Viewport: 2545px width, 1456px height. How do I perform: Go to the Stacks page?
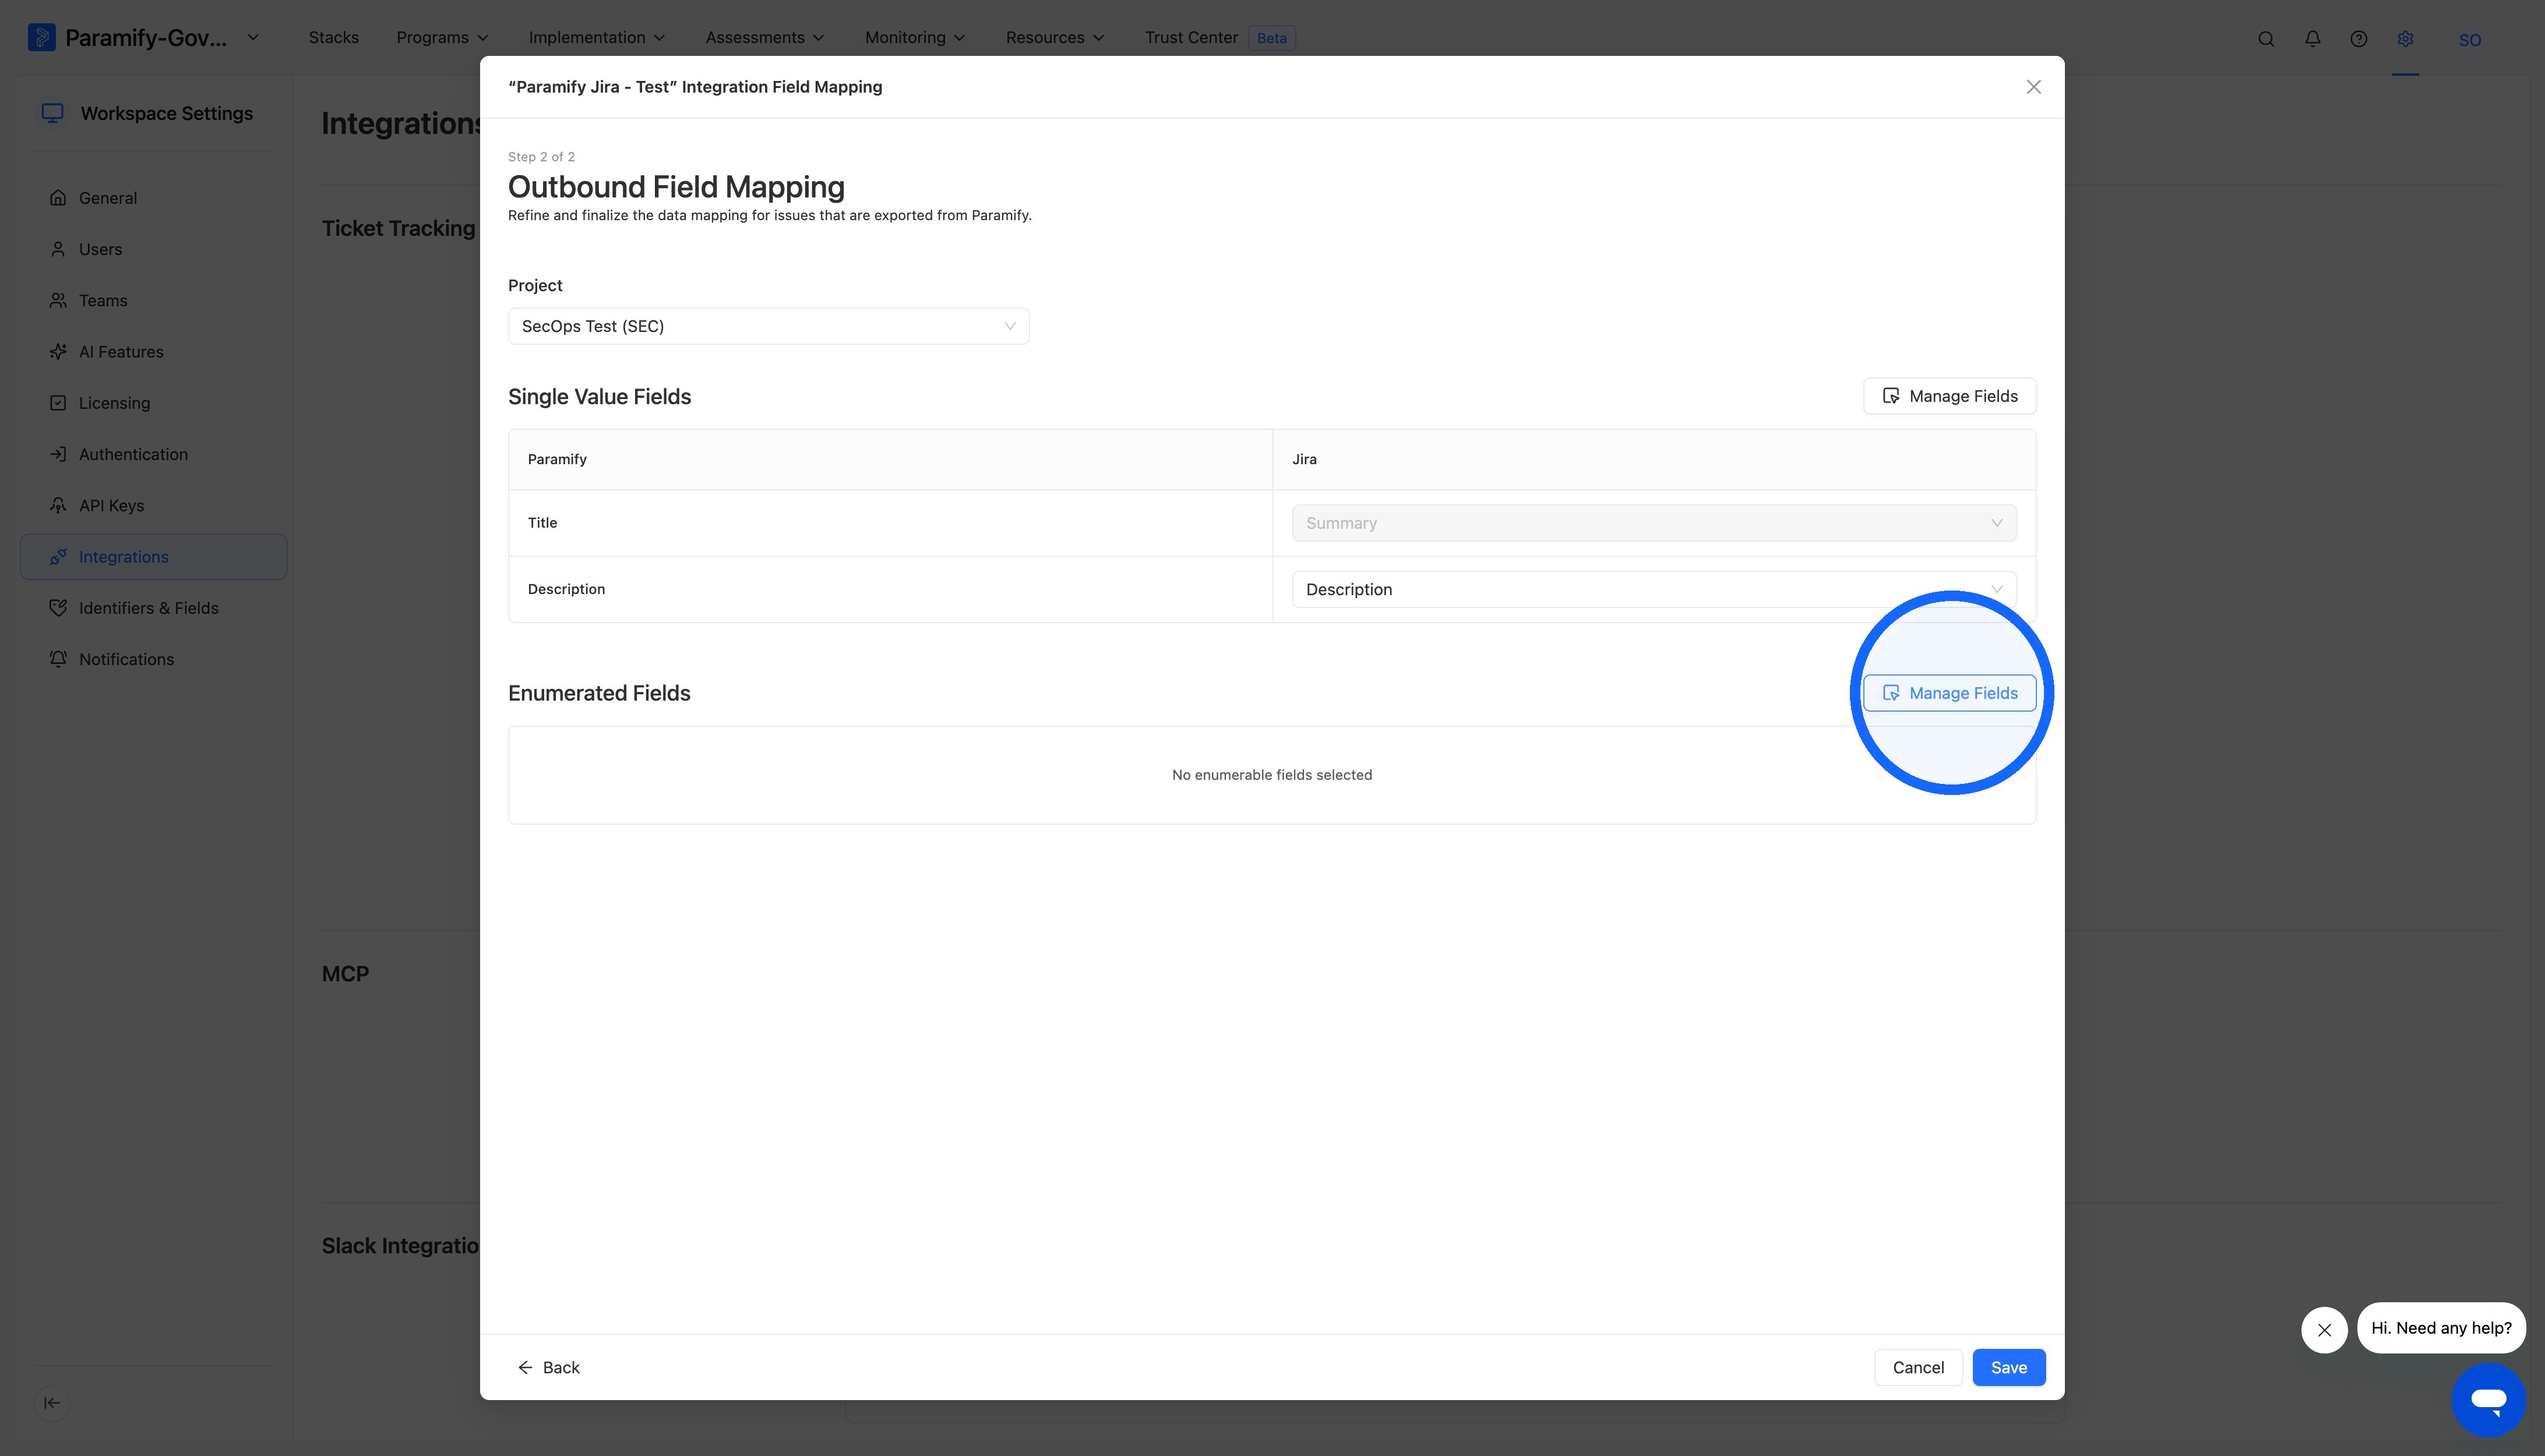point(333,38)
